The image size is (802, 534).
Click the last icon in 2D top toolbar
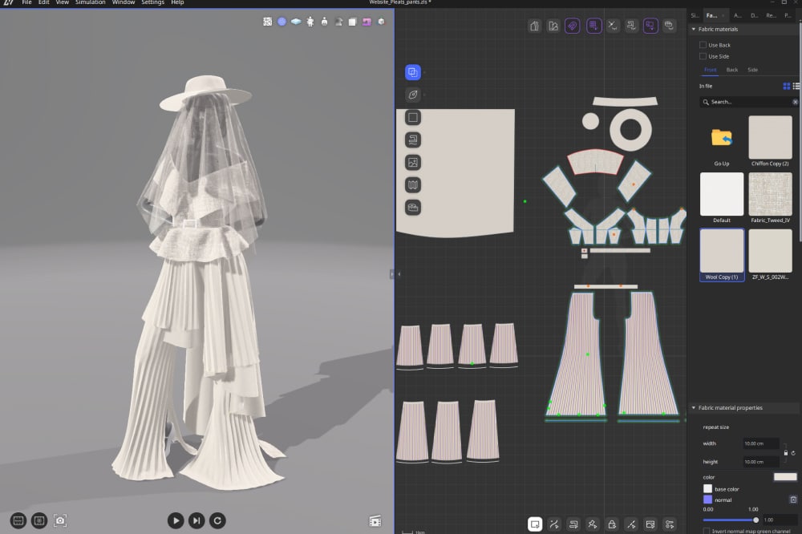click(x=669, y=26)
